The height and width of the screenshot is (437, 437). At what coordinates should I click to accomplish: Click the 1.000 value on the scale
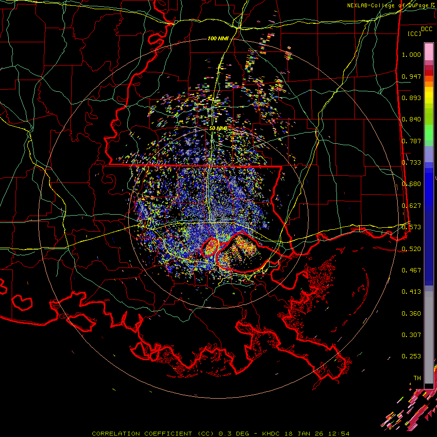coord(411,54)
